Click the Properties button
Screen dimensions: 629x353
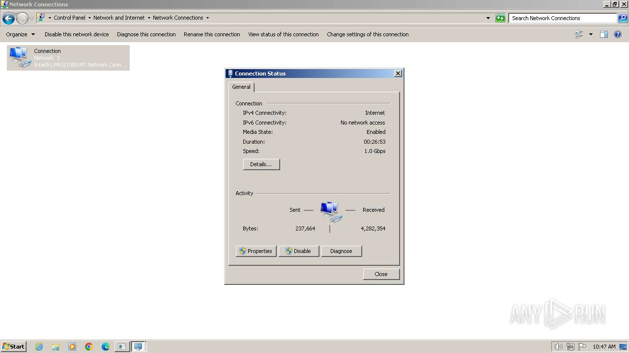pyautogui.click(x=256, y=251)
